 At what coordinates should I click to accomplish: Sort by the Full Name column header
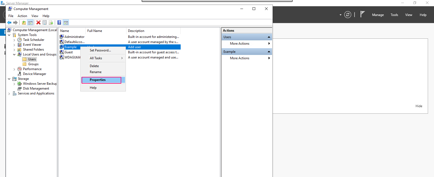[106, 31]
